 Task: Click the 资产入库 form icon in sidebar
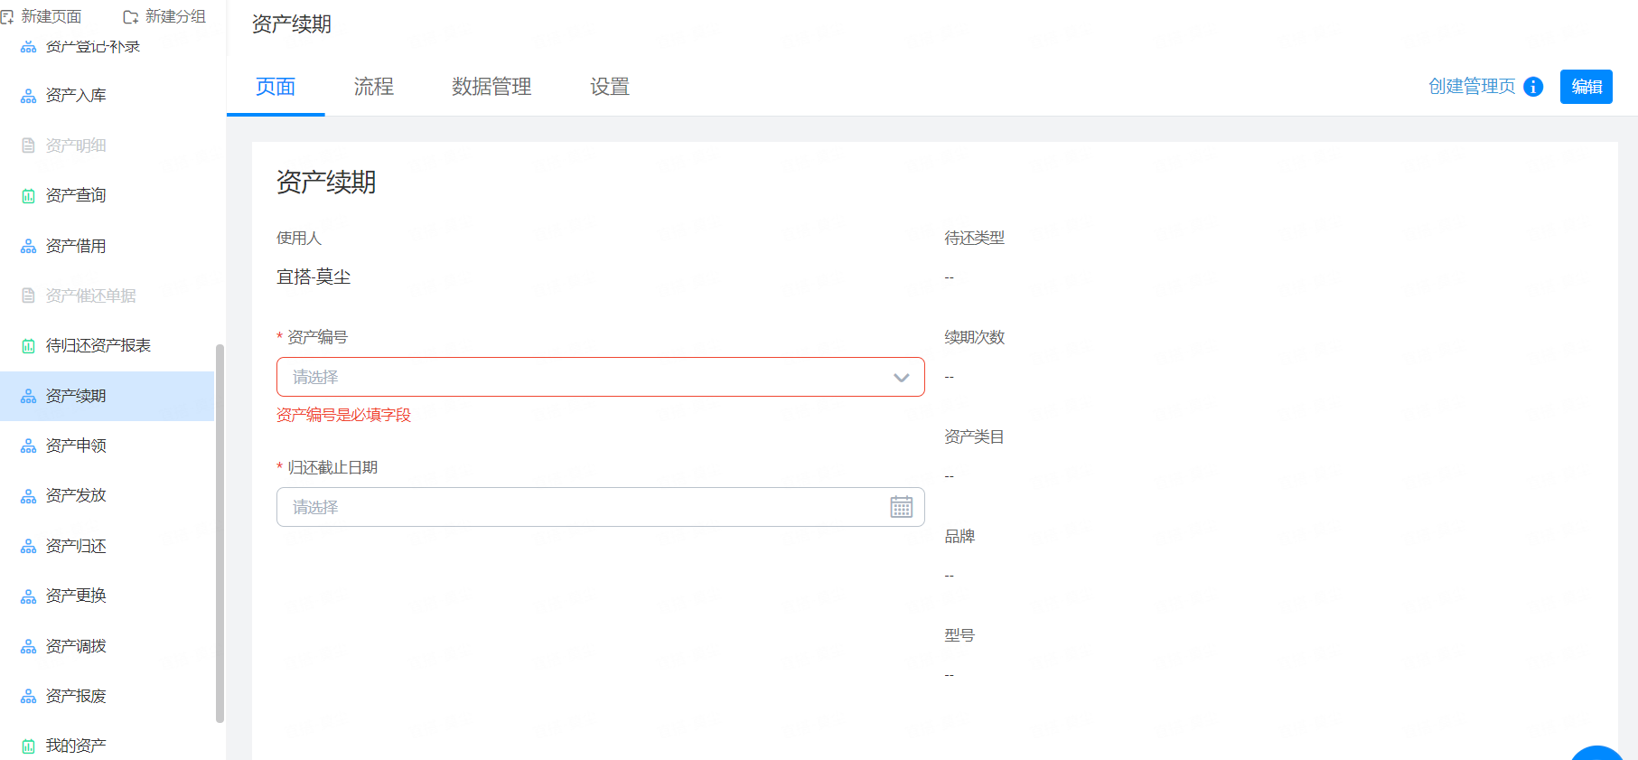pyautogui.click(x=29, y=96)
